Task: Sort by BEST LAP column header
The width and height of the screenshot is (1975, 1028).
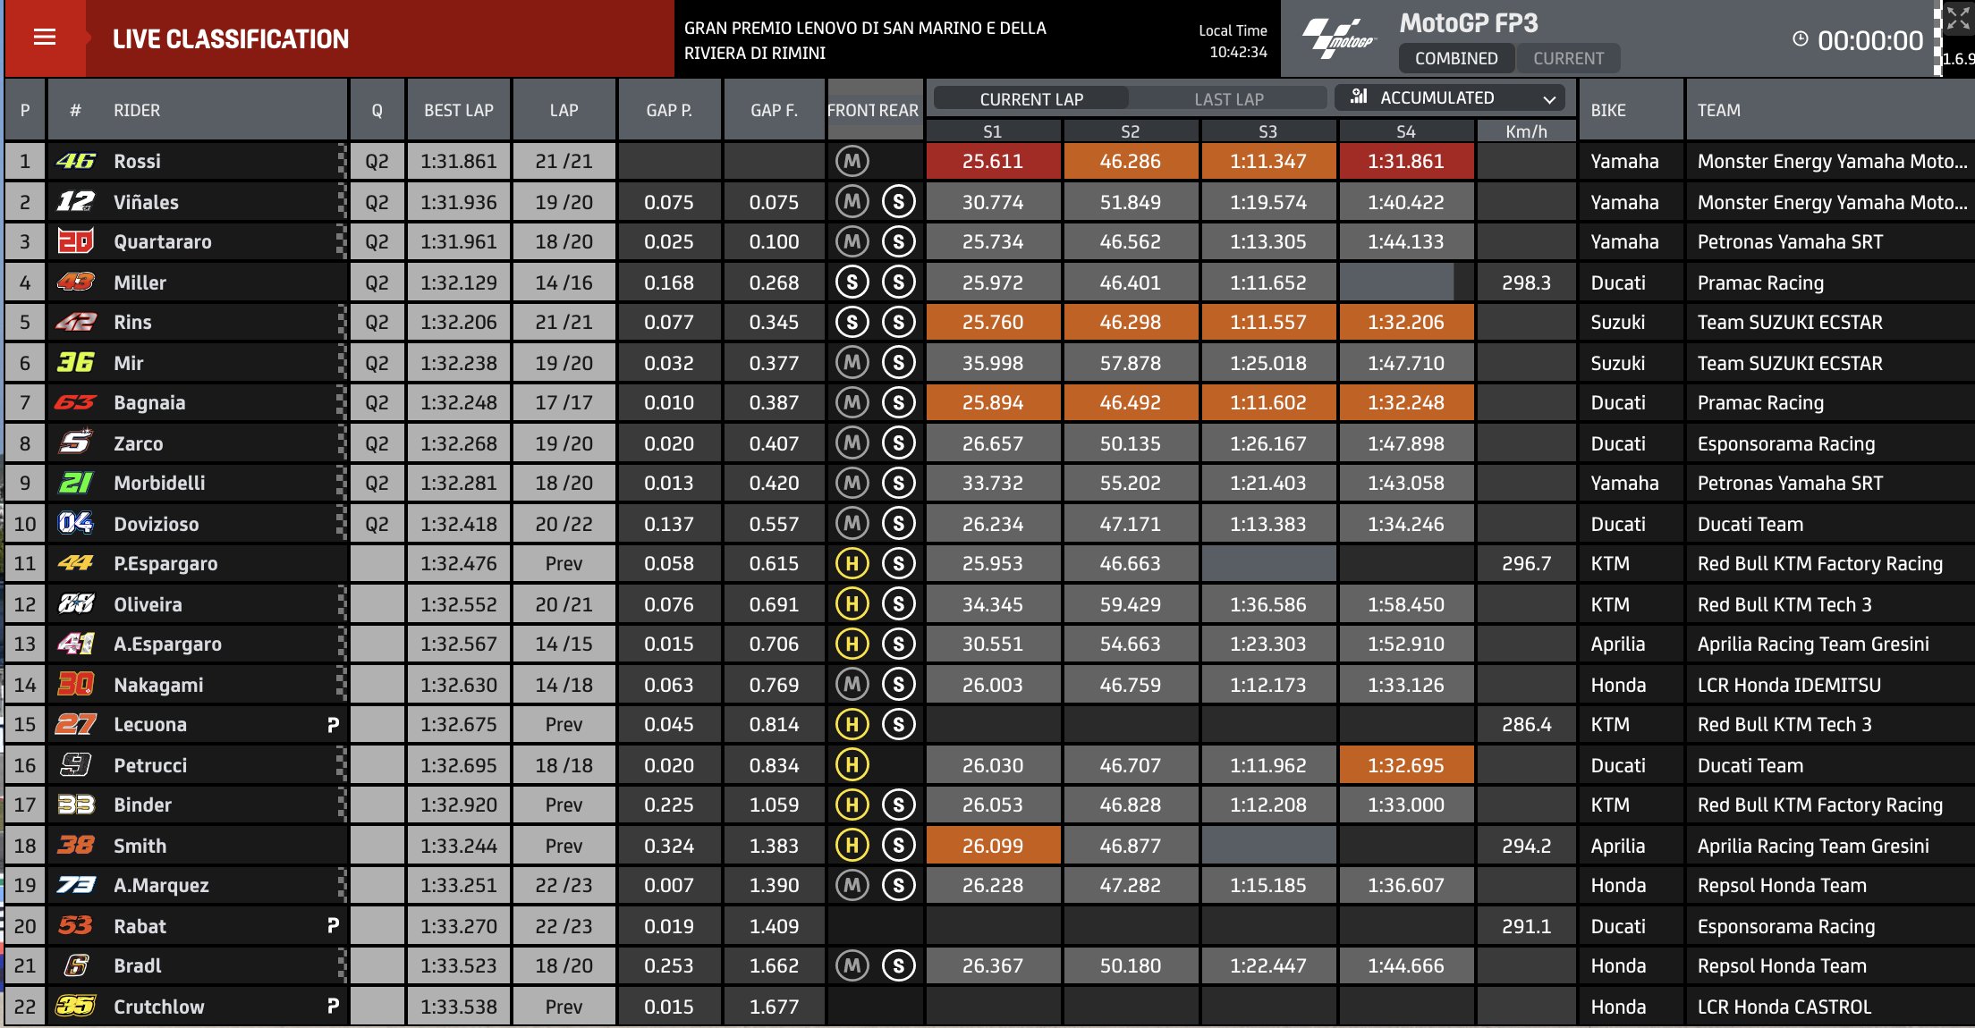Action: click(x=459, y=110)
